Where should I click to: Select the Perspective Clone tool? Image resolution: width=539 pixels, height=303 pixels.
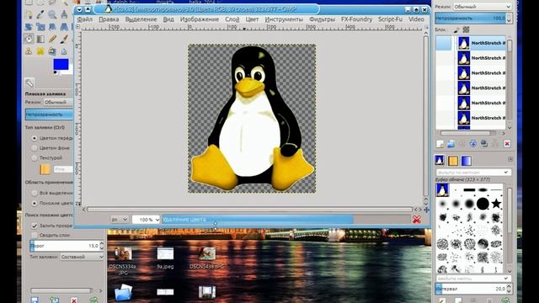tap(52, 51)
